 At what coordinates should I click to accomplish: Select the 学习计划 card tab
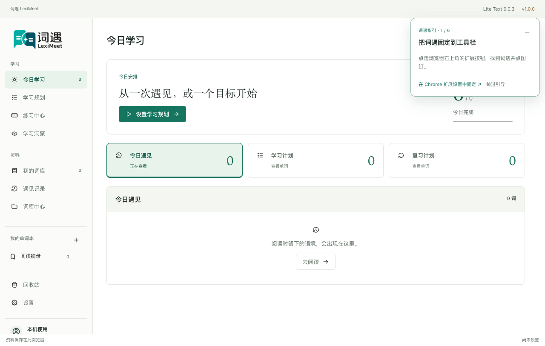pos(316,160)
